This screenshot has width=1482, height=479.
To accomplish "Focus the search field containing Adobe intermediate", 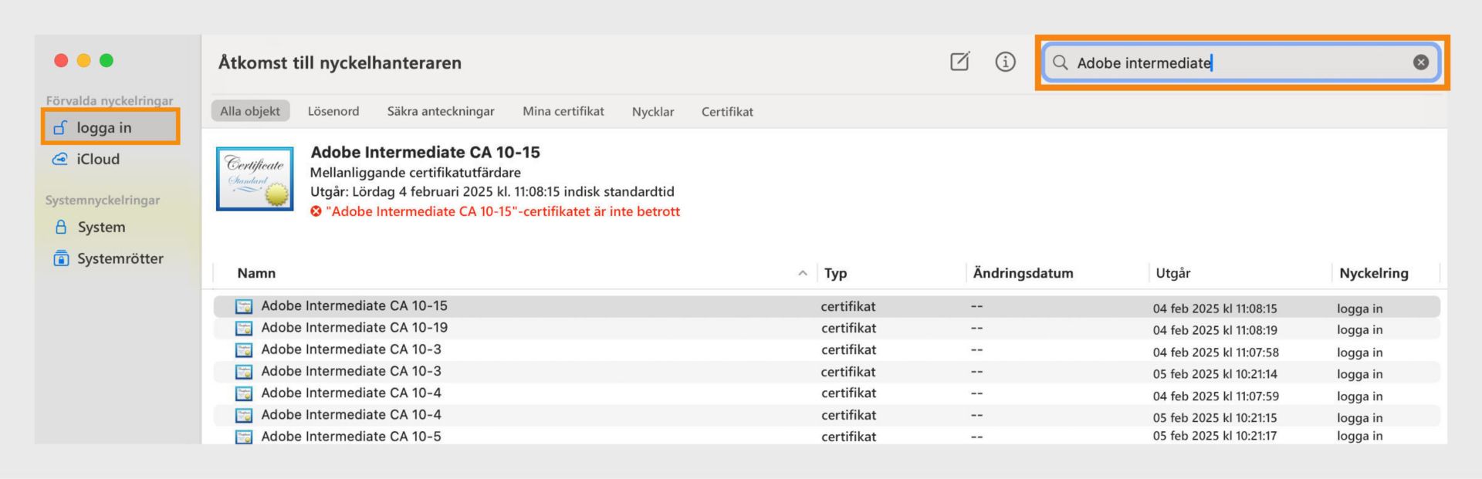I will point(1241,62).
